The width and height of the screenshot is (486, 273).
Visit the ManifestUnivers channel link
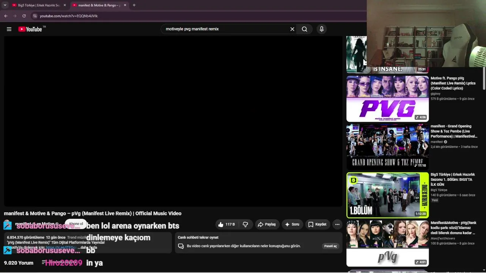point(443,238)
